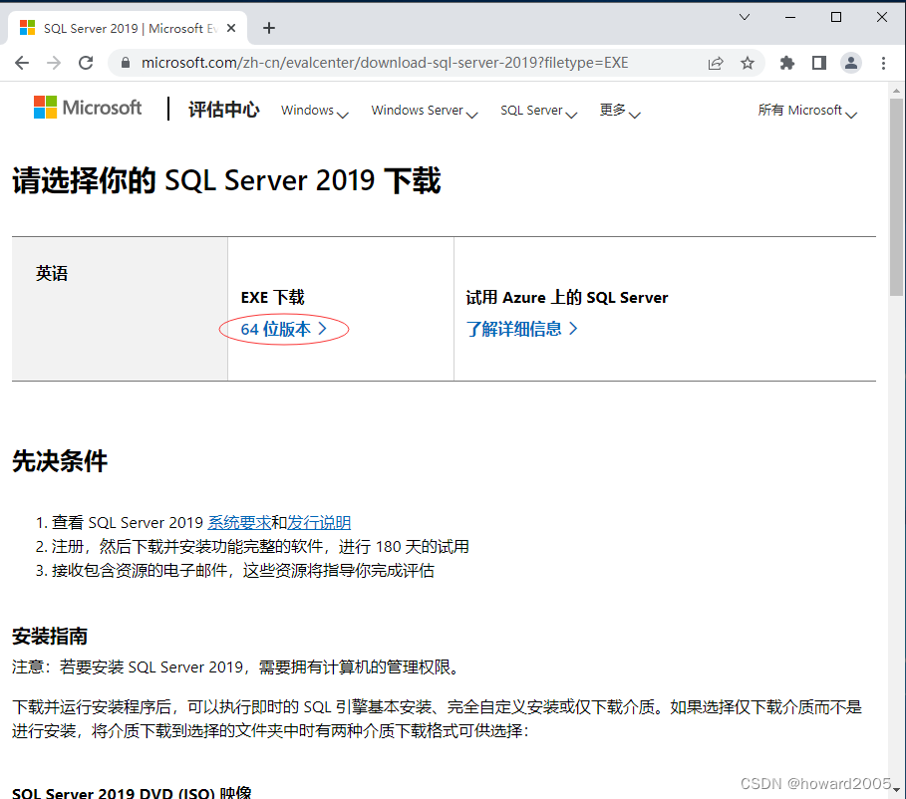Open Chrome three-dot menu
The image size is (906, 799).
[883, 63]
